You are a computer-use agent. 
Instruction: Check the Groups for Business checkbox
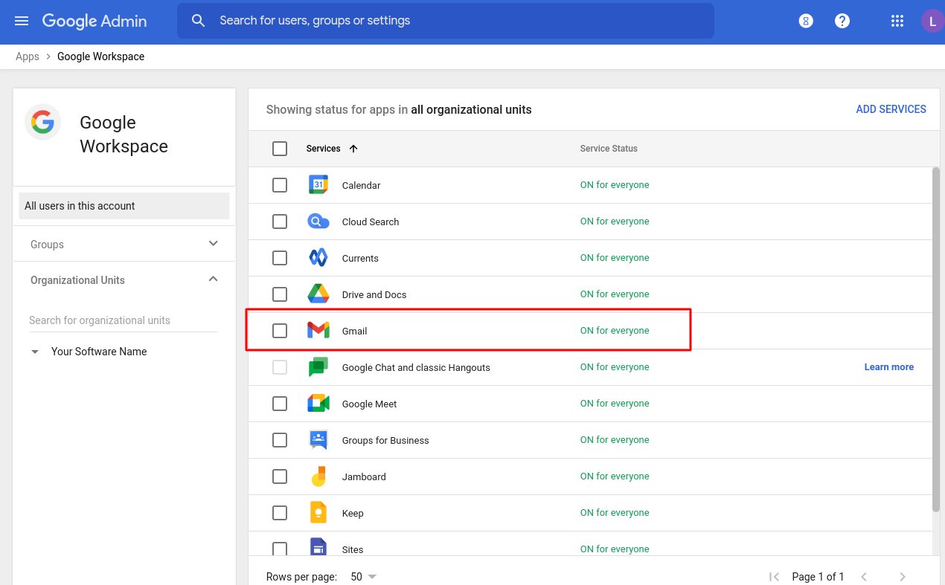pyautogui.click(x=280, y=440)
